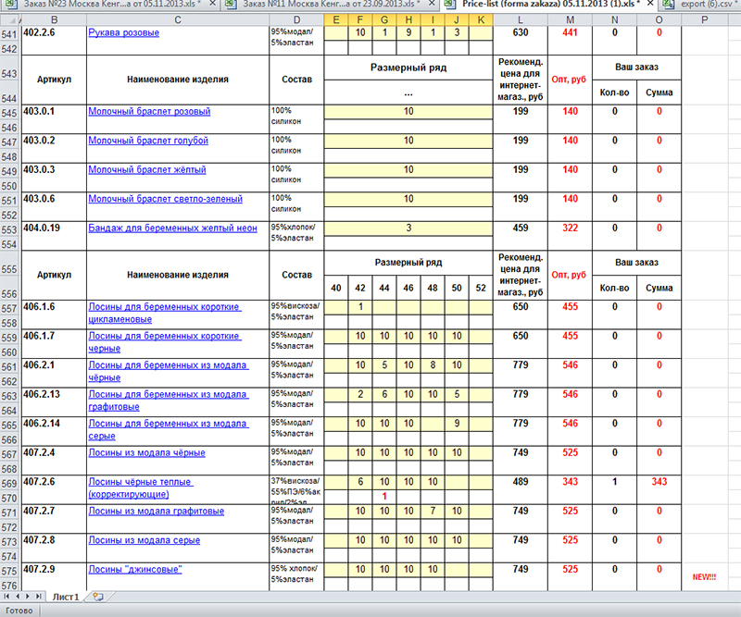Image resolution: width=741 pixels, height=617 pixels.
Task: Open the Лосины из модала чёрные link
Action: [x=147, y=452]
